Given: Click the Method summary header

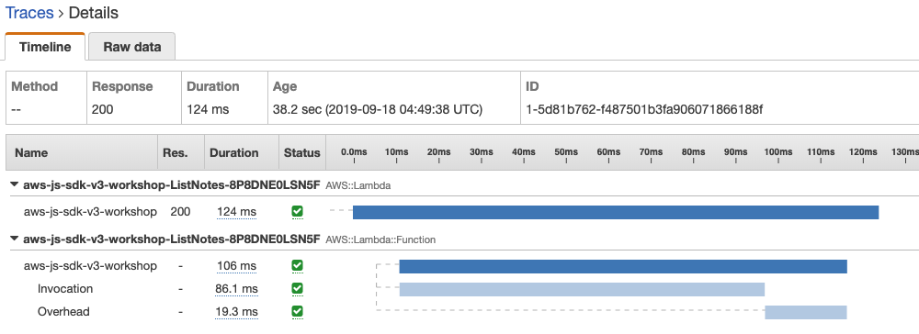Looking at the screenshot, I should pos(35,86).
